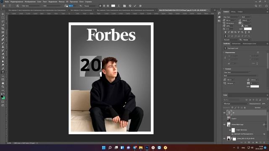This screenshot has width=269, height=151.
Task: Open the File menu
Action: point(7,2)
